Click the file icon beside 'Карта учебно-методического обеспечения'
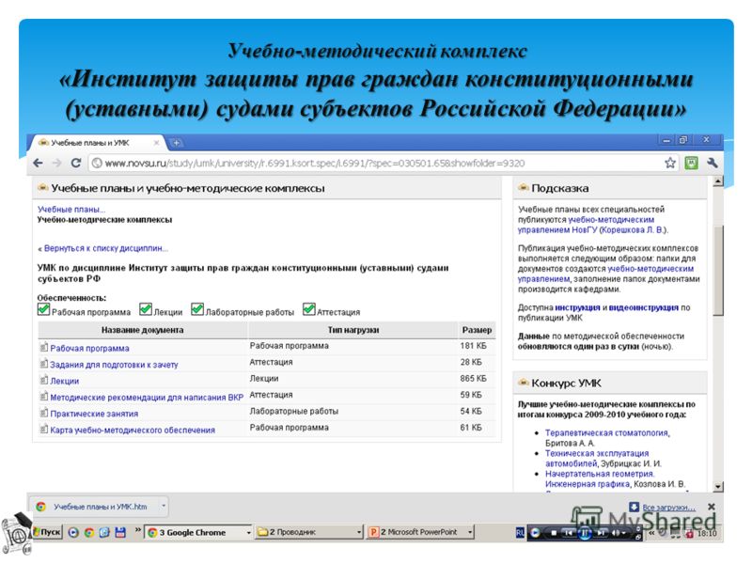The width and height of the screenshot is (752, 564). click(43, 429)
